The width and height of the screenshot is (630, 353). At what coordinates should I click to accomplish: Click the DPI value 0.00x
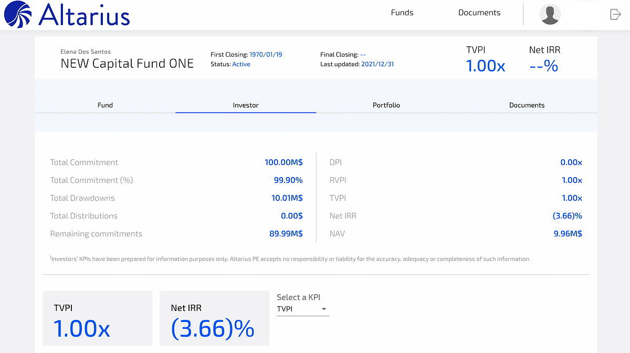click(571, 162)
